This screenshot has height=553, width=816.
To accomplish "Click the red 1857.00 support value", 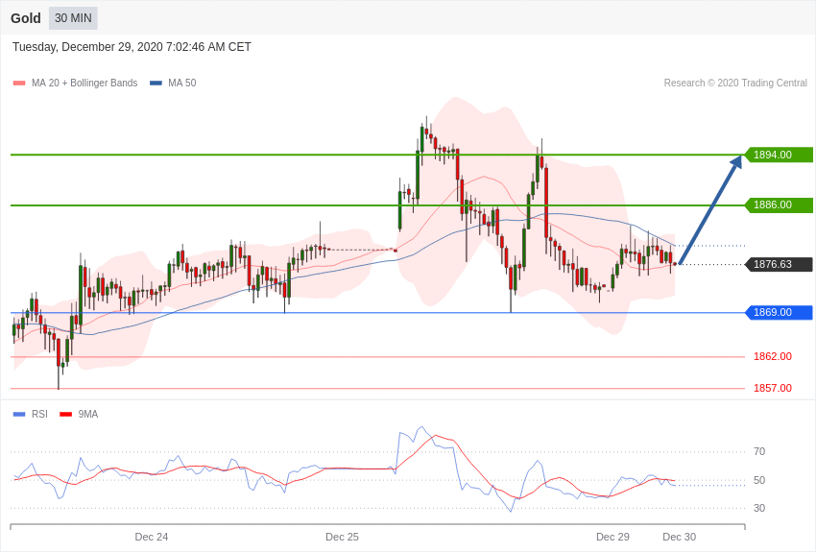I will pos(773,388).
